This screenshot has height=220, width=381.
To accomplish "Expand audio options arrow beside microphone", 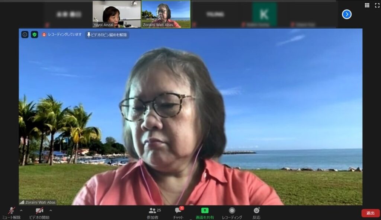I will [x=21, y=210].
